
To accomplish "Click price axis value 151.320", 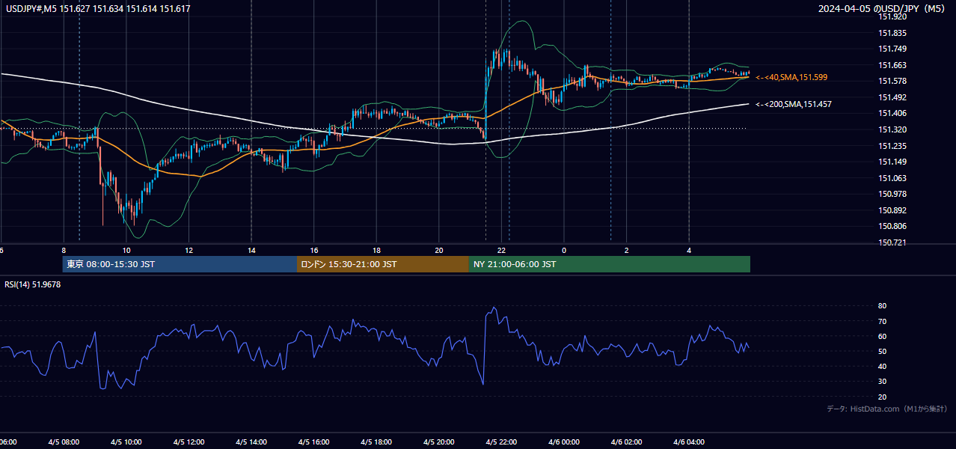I will click(892, 129).
